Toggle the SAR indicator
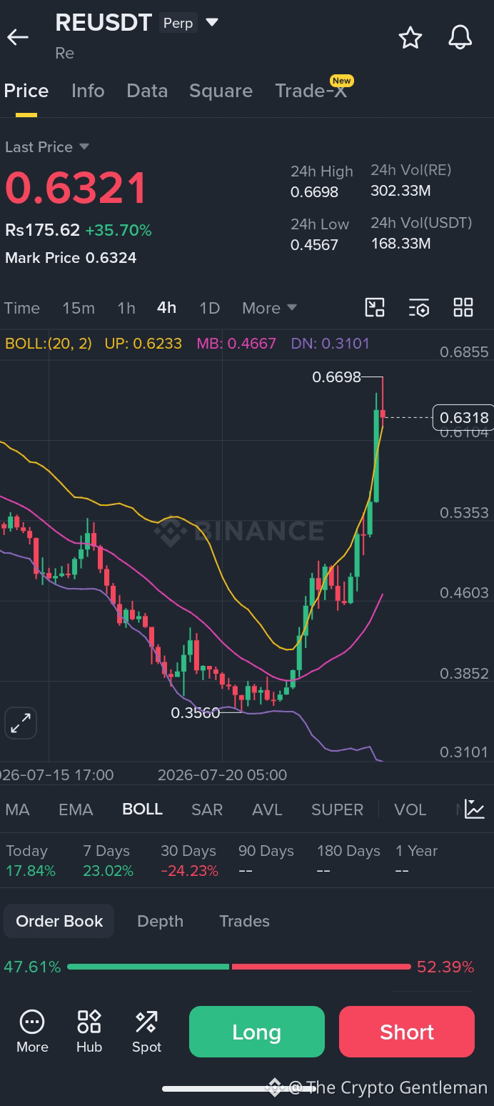Screen dimensions: 494x1106 pyautogui.click(x=207, y=809)
